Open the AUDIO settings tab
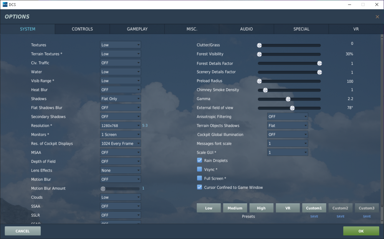The image size is (384, 239). [x=246, y=29]
